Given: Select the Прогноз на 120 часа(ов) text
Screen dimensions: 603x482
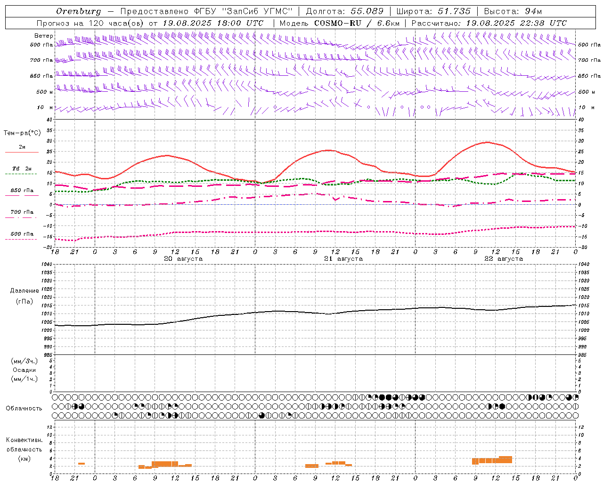Looking at the screenshot, I should (x=90, y=23).
